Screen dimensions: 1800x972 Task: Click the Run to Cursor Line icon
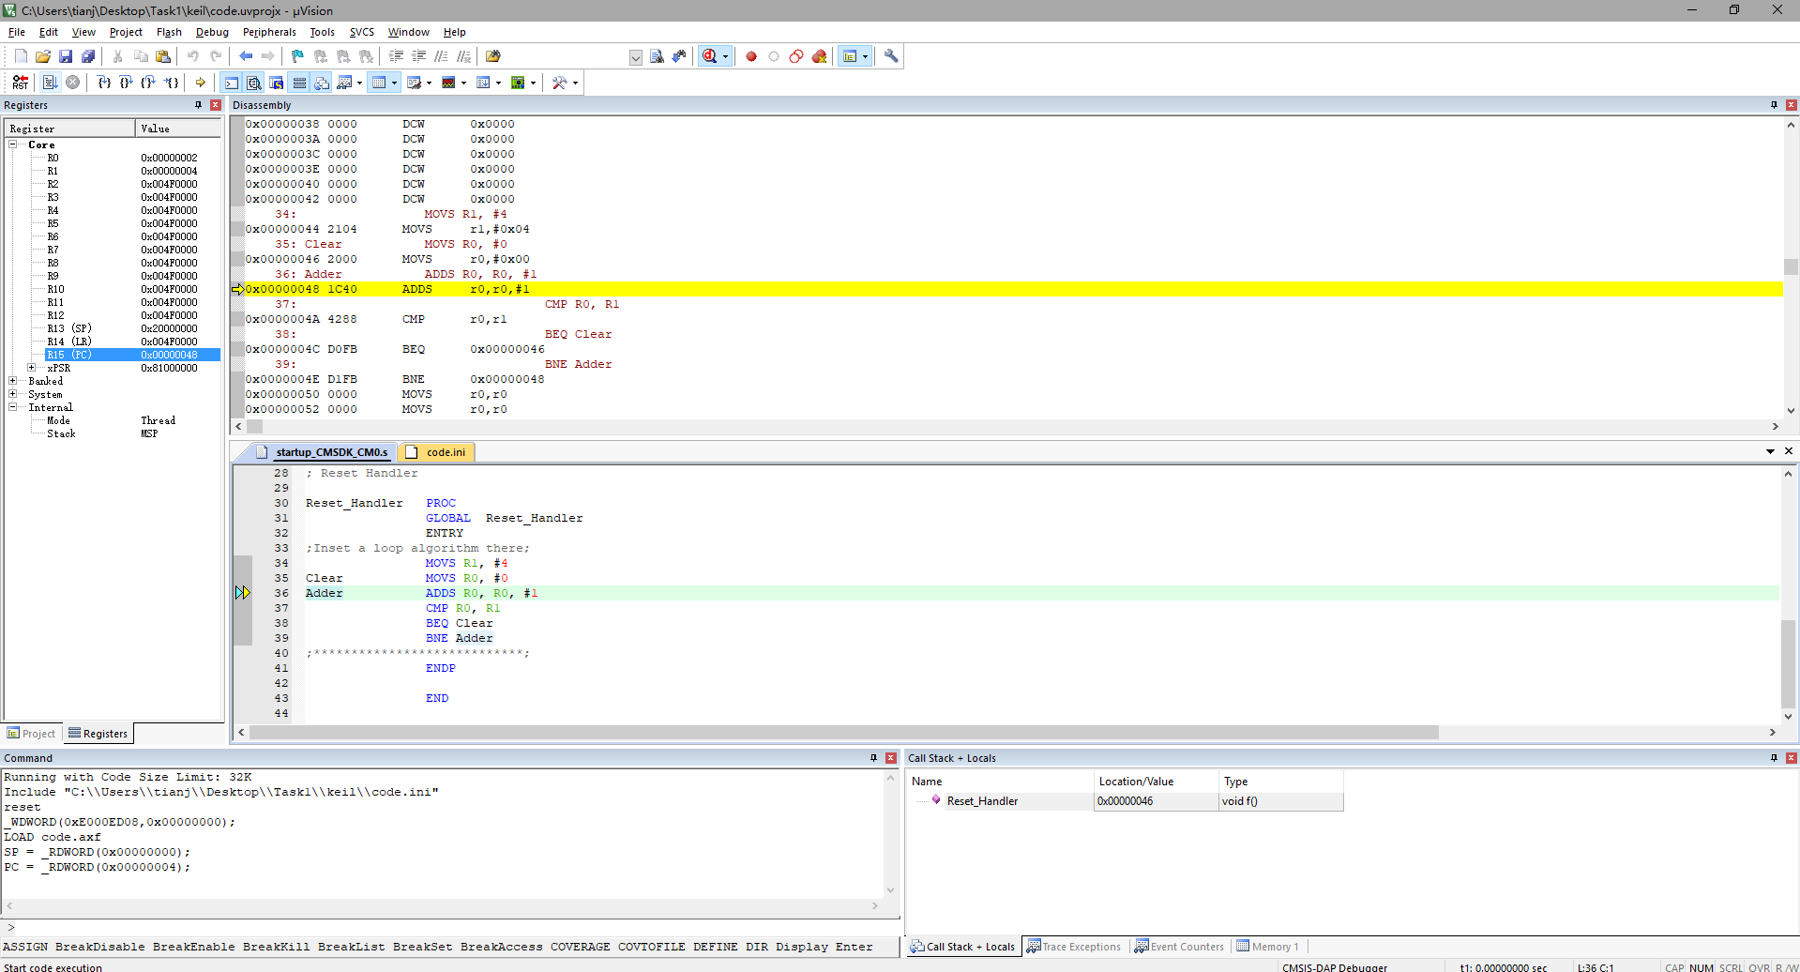click(173, 83)
